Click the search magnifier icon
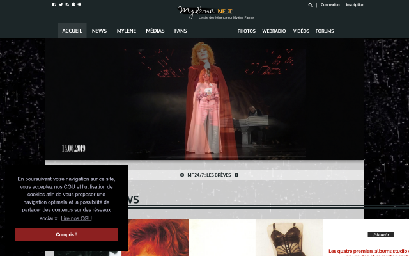The height and width of the screenshot is (256, 409). 310,5
